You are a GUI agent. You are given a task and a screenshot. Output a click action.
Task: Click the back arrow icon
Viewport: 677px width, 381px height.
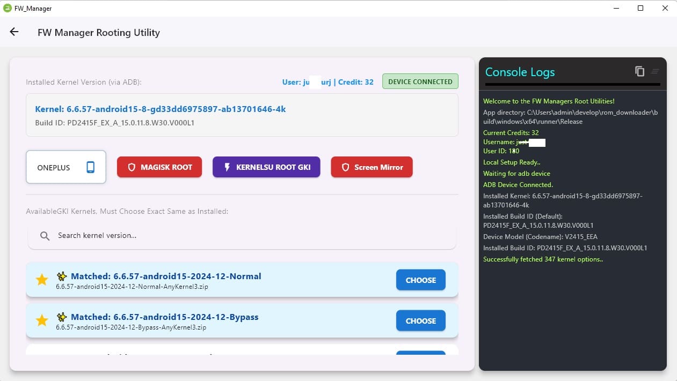coord(14,32)
